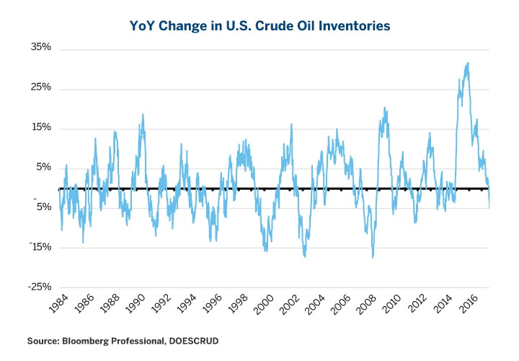Click the -25% y-axis label
519x361 pixels.
click(40, 287)
